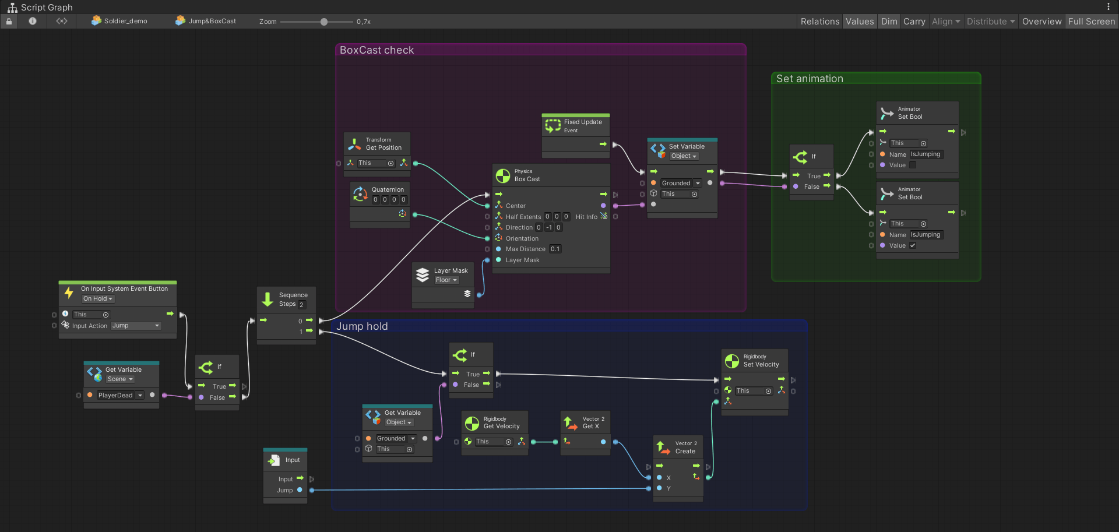Click the Full Screen button

(x=1091, y=21)
